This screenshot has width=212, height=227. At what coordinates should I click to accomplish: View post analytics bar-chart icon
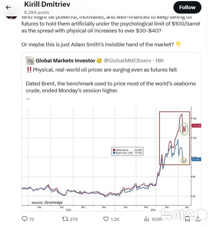tap(146, 219)
